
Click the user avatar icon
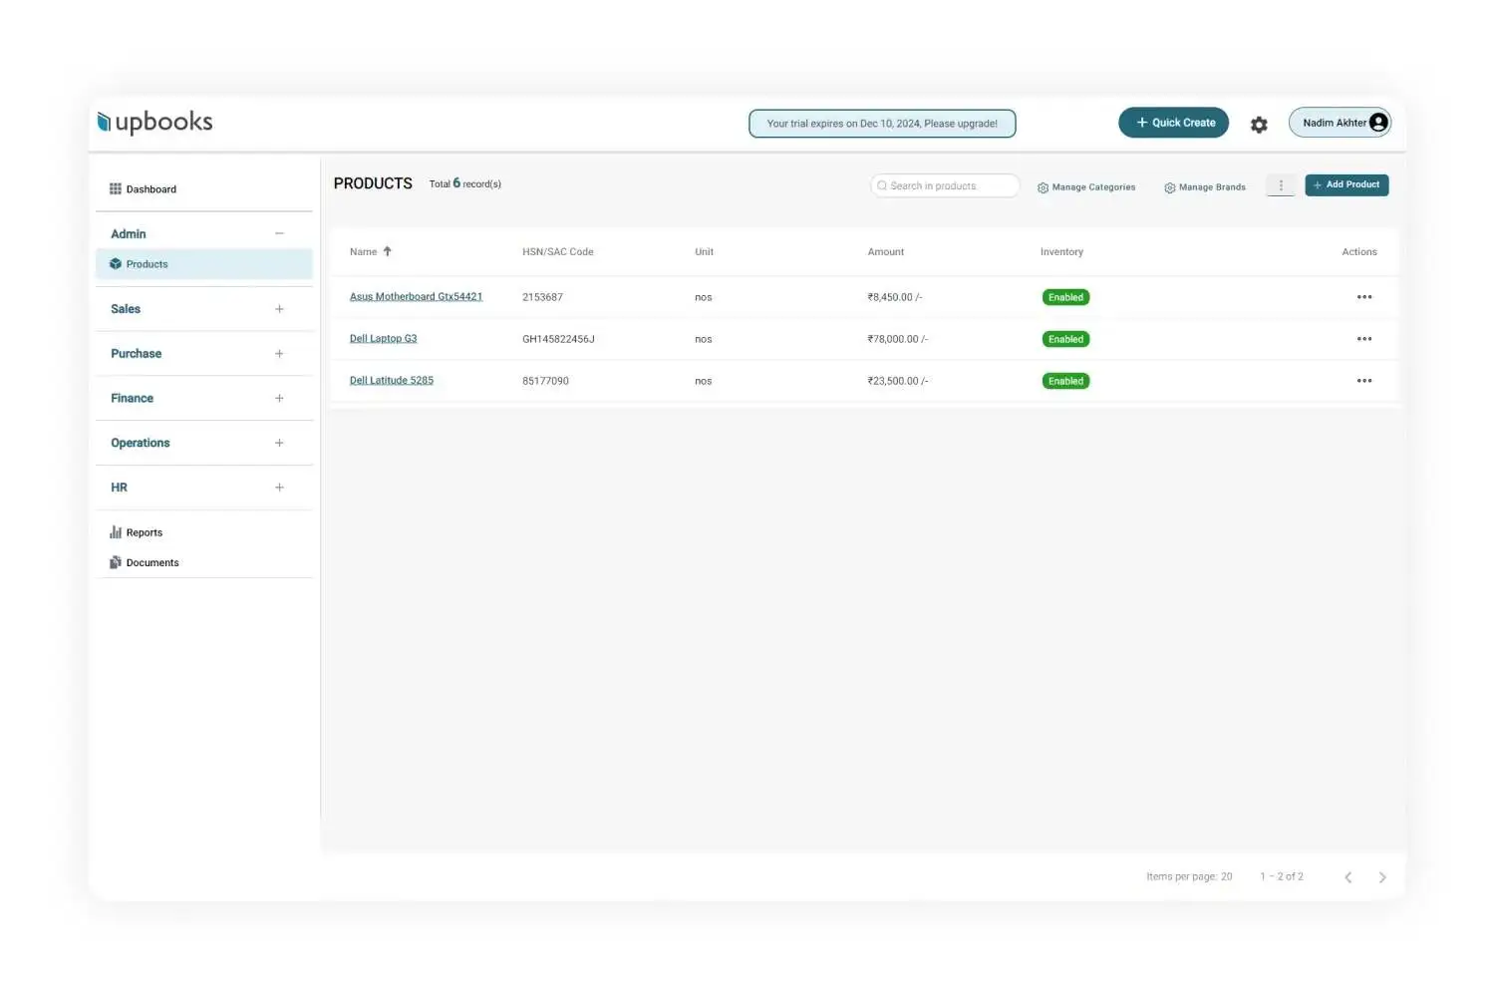click(x=1378, y=123)
